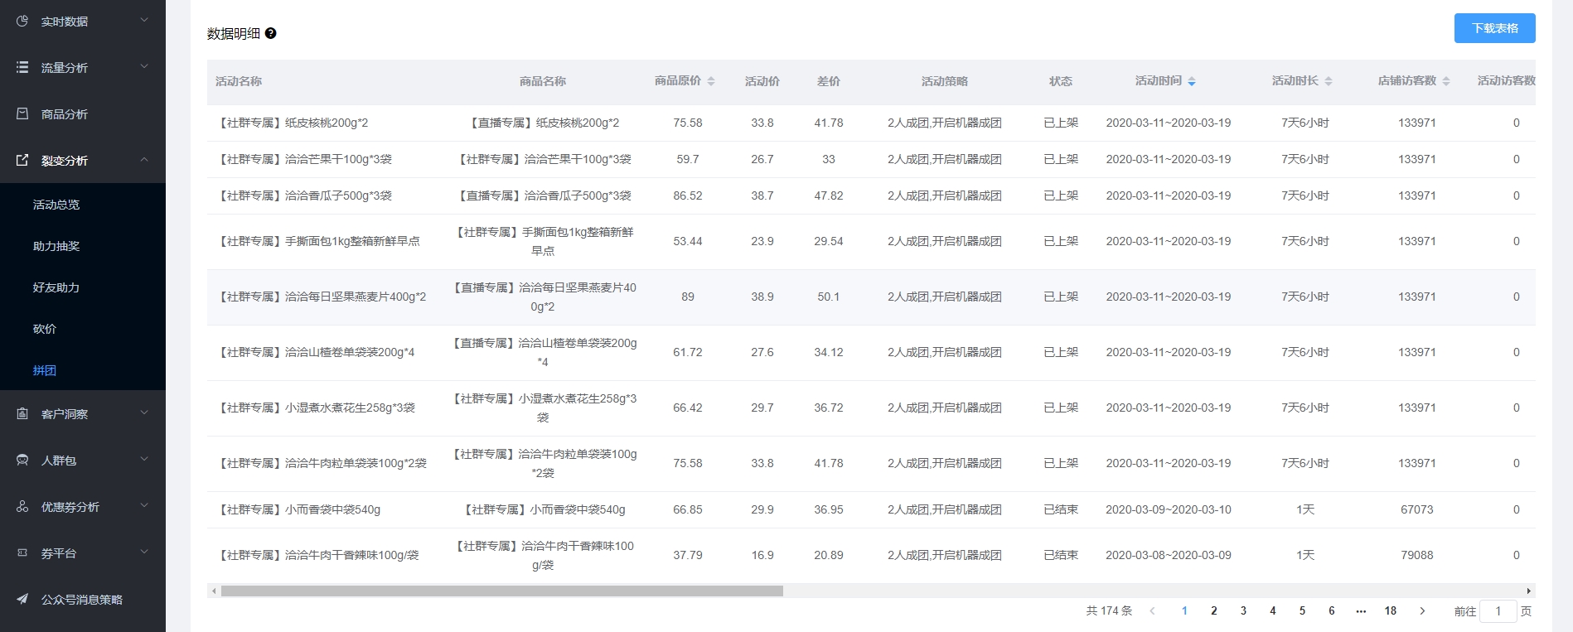Click the 流量分析 list icon
The height and width of the screenshot is (632, 1573).
(x=22, y=67)
